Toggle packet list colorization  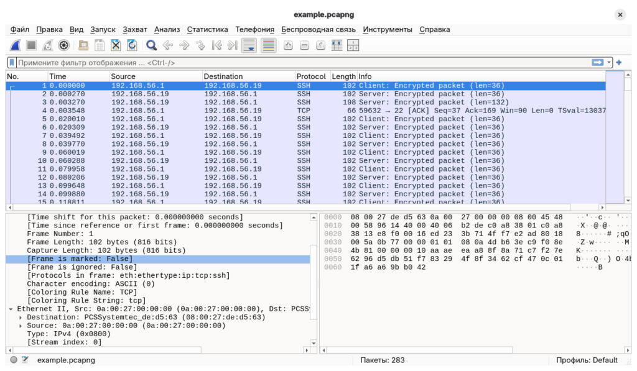coord(269,45)
